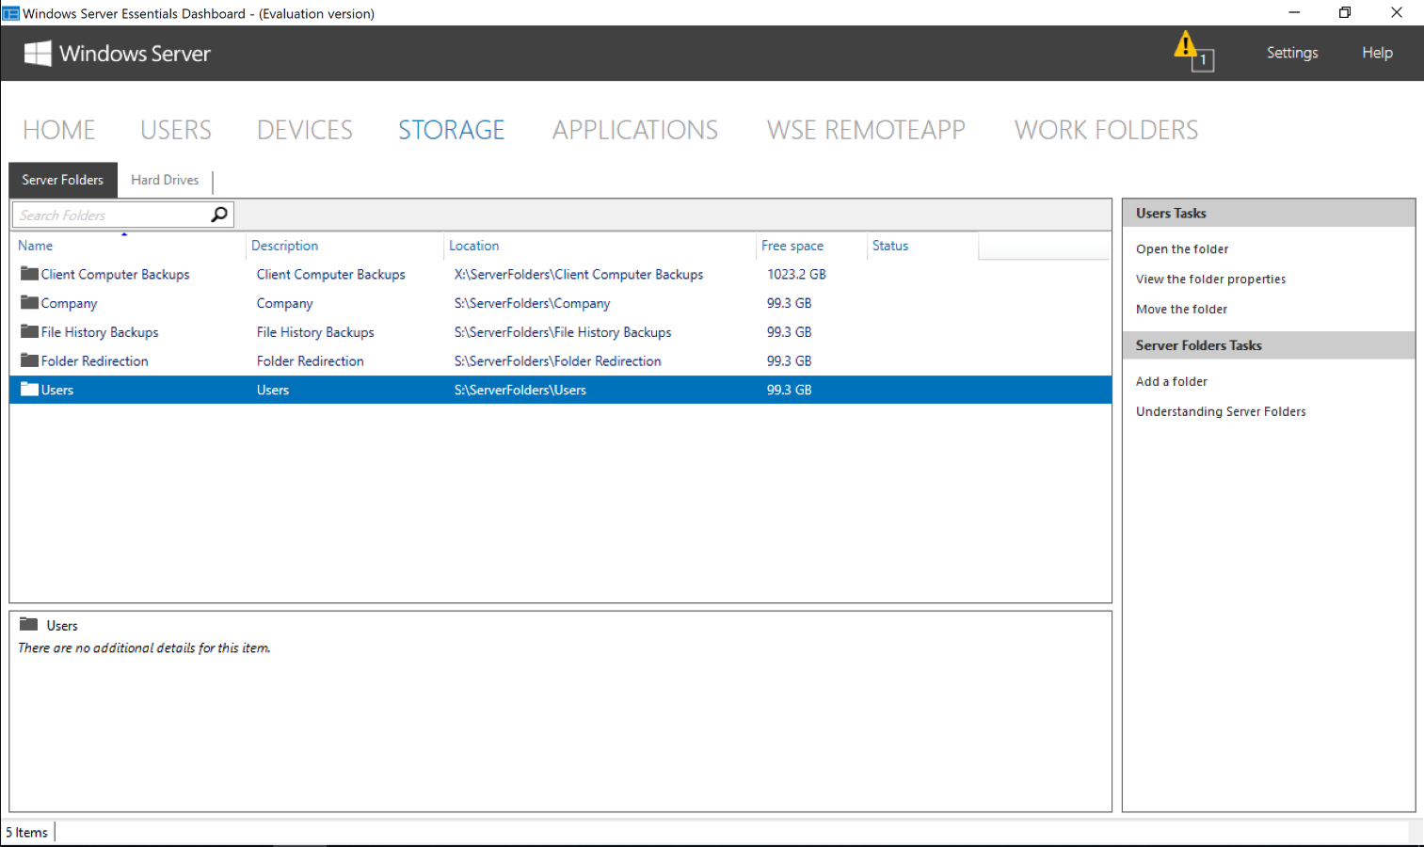Screen dimensions: 1424x847
Task: Click Move the folder task
Action: pos(1181,310)
